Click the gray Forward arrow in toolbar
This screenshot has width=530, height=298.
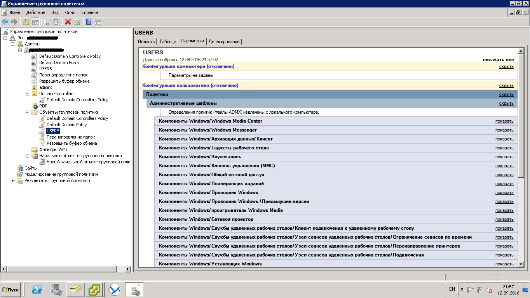[14, 22]
